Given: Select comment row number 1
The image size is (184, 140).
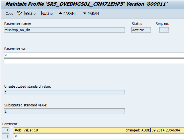Looking at the screenshot, I should [6, 130].
